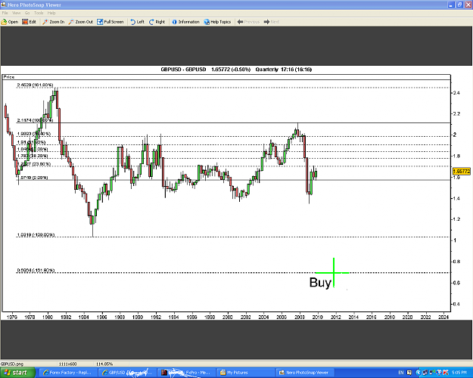Click the chart title GBPUSD - GBPUSD
473x378 pixels.
(183, 70)
